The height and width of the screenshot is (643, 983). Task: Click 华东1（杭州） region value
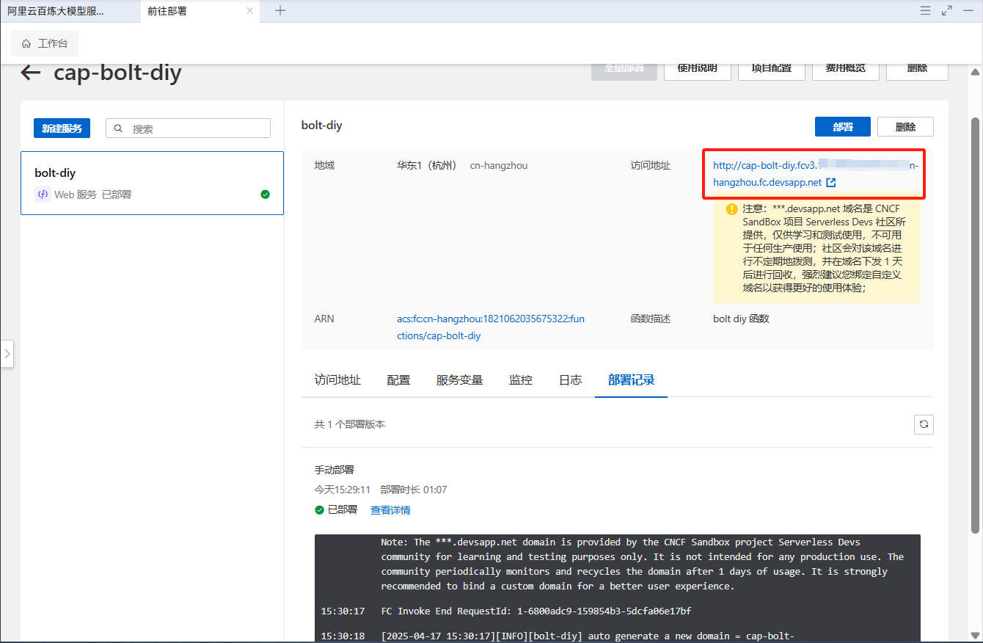[x=427, y=165]
